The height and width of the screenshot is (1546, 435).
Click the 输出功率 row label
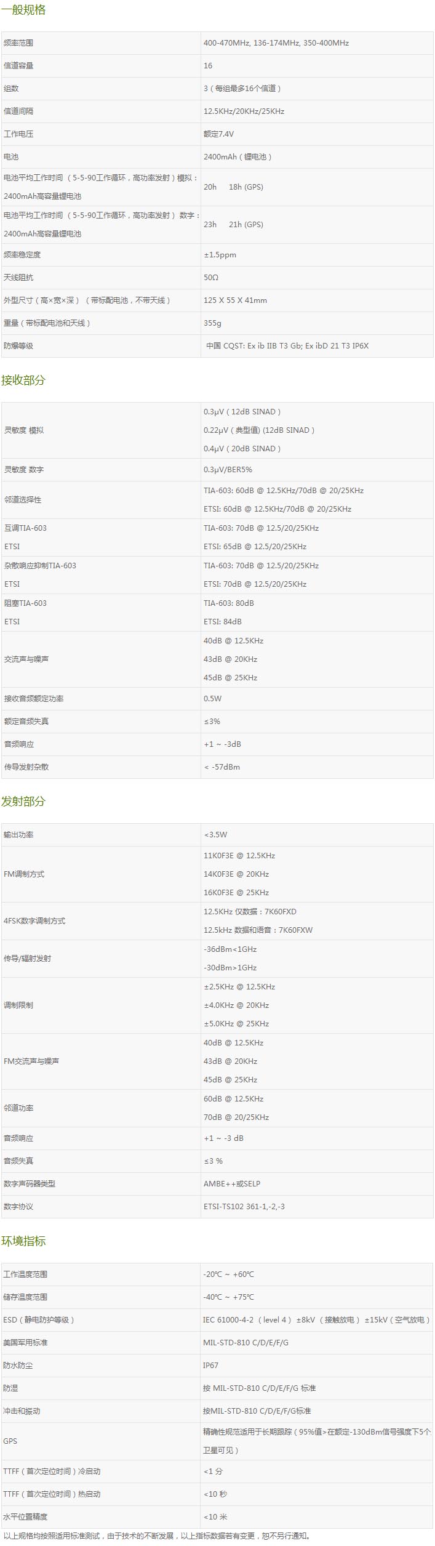coord(18,835)
